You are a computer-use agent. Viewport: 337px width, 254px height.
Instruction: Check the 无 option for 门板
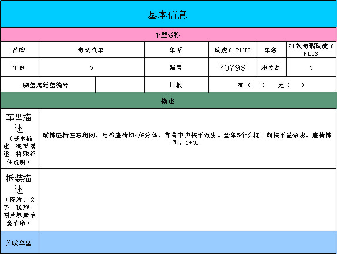291,85
